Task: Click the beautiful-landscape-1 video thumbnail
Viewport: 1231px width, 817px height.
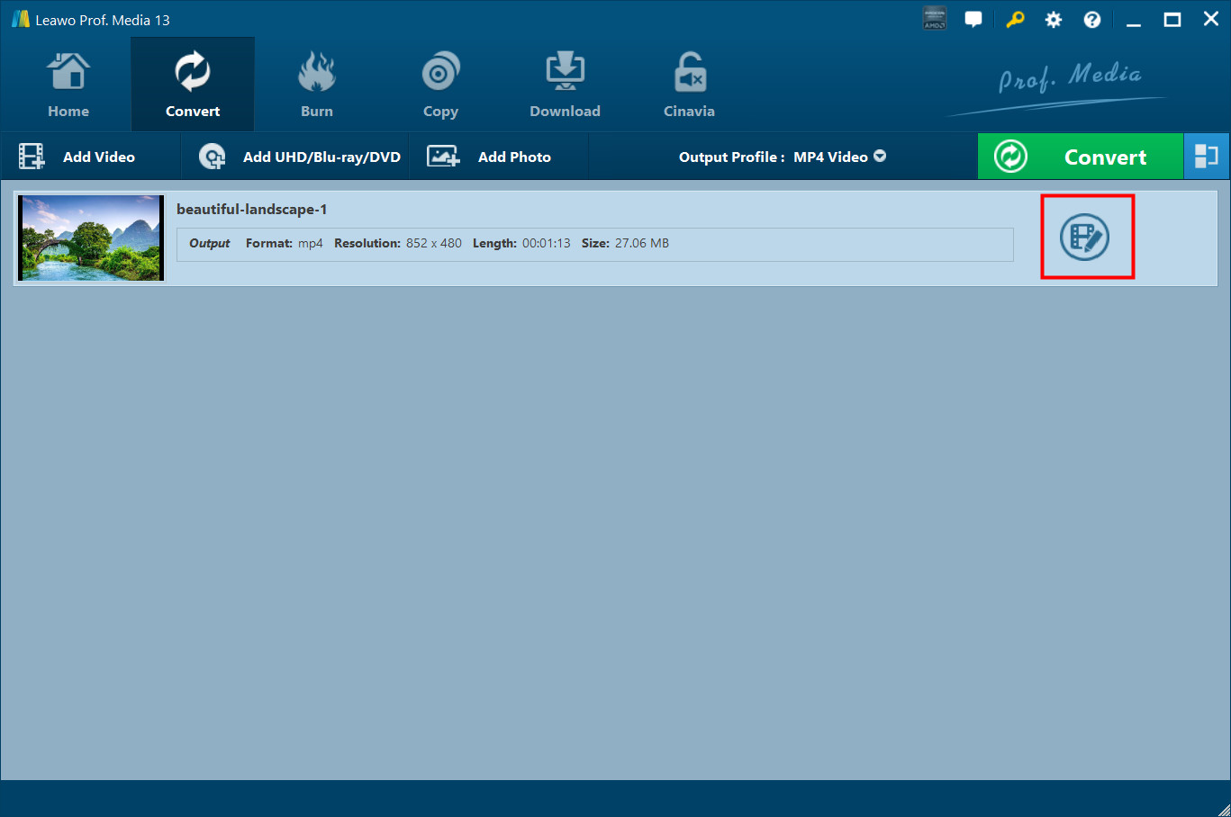Action: point(91,238)
